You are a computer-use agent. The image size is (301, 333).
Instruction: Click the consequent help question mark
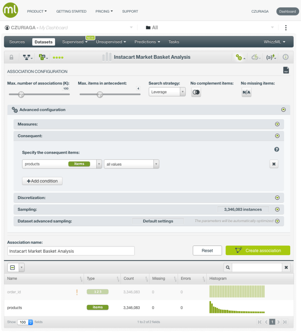276,150
